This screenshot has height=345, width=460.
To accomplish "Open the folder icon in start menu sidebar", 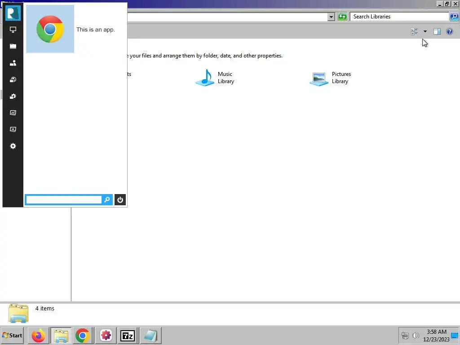I will [13, 46].
